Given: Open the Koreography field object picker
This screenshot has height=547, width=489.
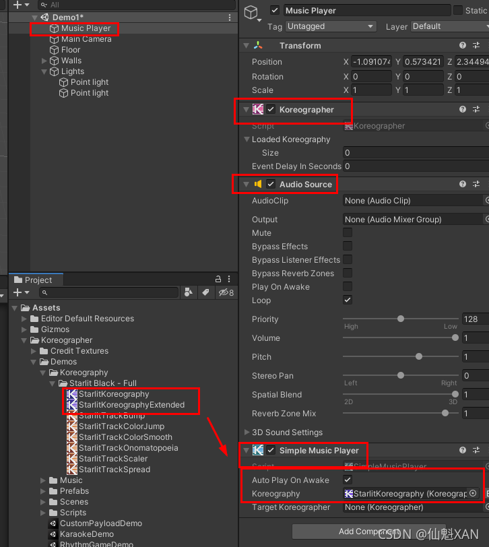Looking at the screenshot, I should coord(473,493).
